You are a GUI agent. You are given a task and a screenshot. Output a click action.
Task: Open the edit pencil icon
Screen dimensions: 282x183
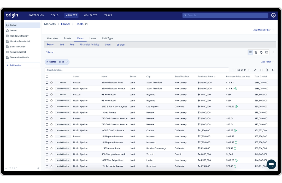(255, 70)
